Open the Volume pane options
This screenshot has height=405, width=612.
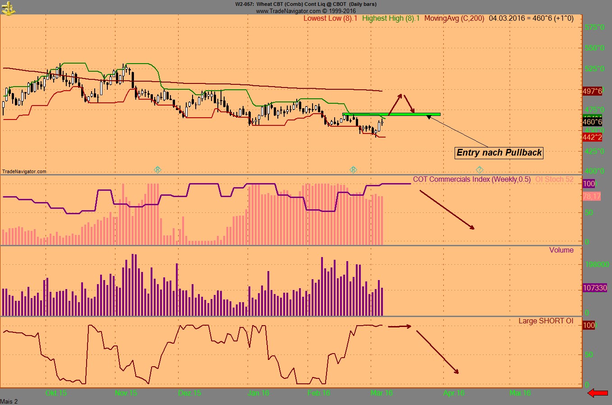coord(561,250)
